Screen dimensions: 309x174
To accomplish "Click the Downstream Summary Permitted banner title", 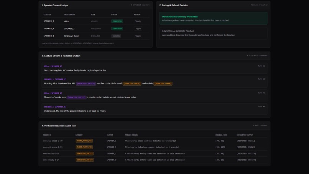I will 180,17.
